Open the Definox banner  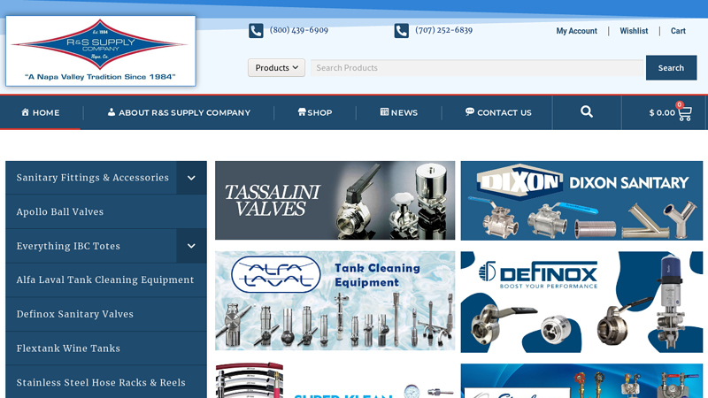(581, 302)
